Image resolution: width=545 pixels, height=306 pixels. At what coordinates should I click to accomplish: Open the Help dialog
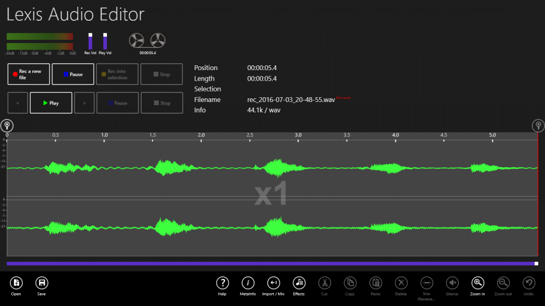(x=222, y=283)
